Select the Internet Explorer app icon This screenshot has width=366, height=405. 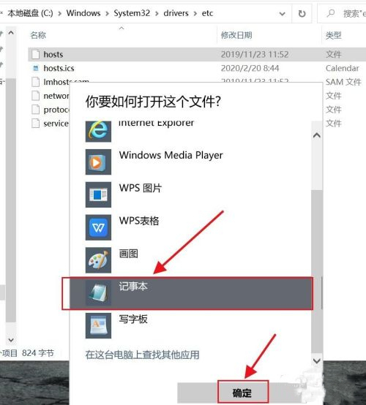[x=98, y=132]
